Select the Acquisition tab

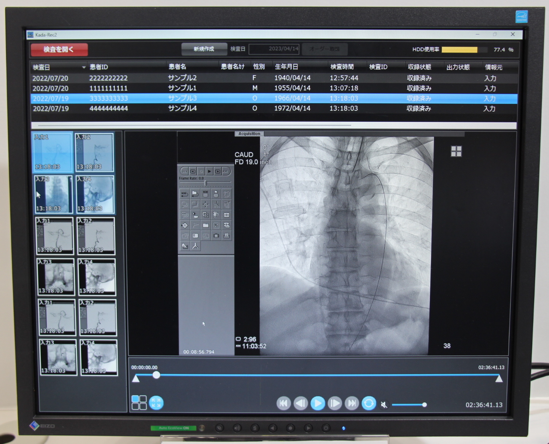(249, 134)
